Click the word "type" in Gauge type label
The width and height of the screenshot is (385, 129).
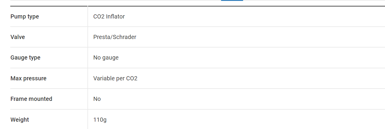click(x=34, y=58)
